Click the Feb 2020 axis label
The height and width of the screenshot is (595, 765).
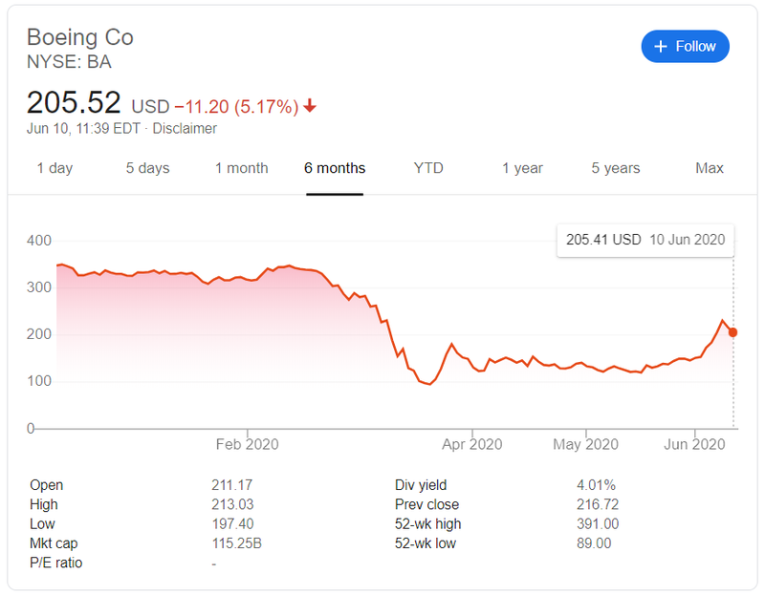point(247,444)
